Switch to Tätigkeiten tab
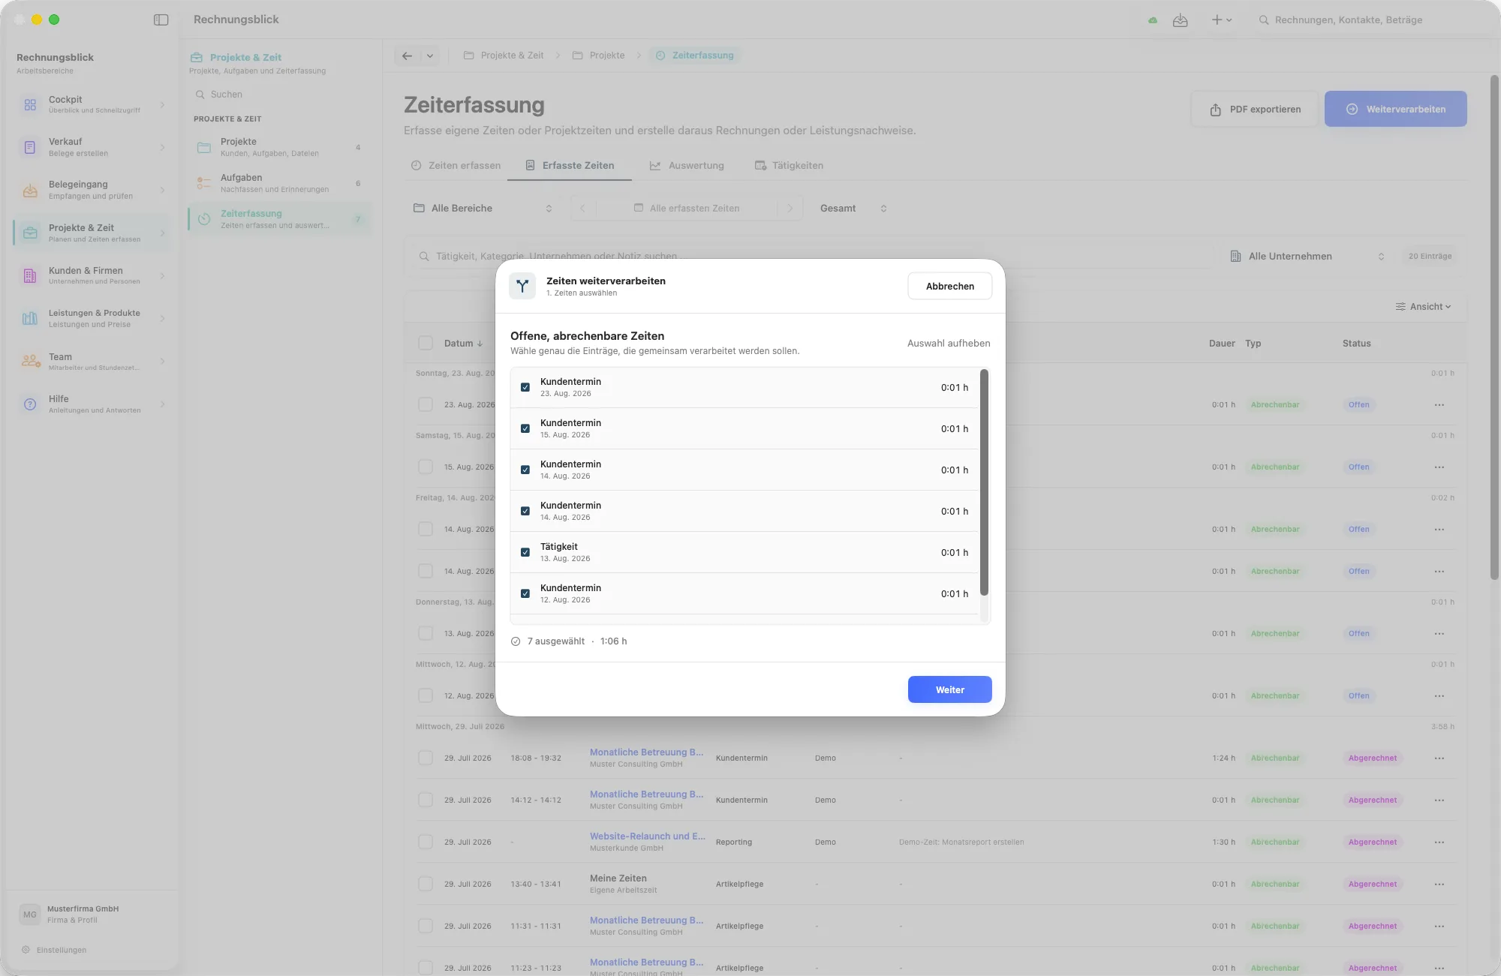Screen dimensions: 1501x976 click(789, 166)
